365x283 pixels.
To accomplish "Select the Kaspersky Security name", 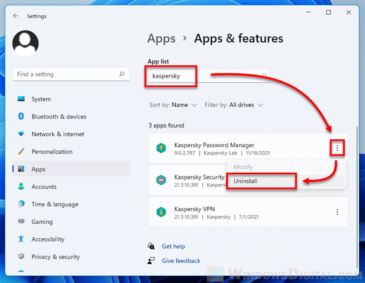I will pos(199,177).
